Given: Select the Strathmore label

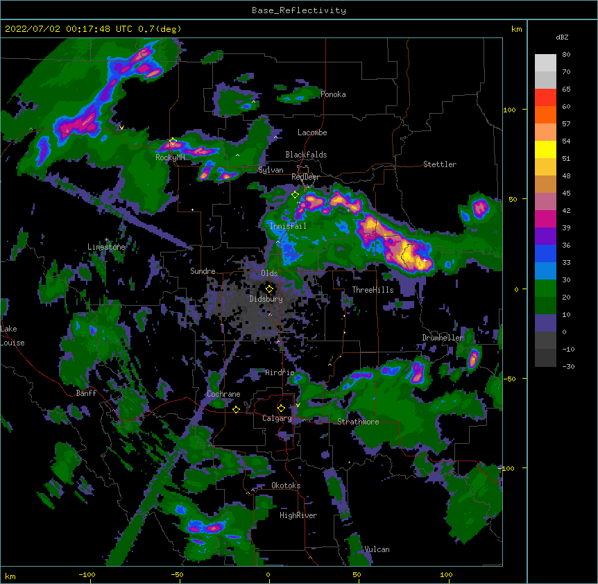Looking at the screenshot, I should [358, 422].
